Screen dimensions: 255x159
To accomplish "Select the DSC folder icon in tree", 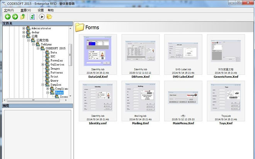I will coord(47,56).
